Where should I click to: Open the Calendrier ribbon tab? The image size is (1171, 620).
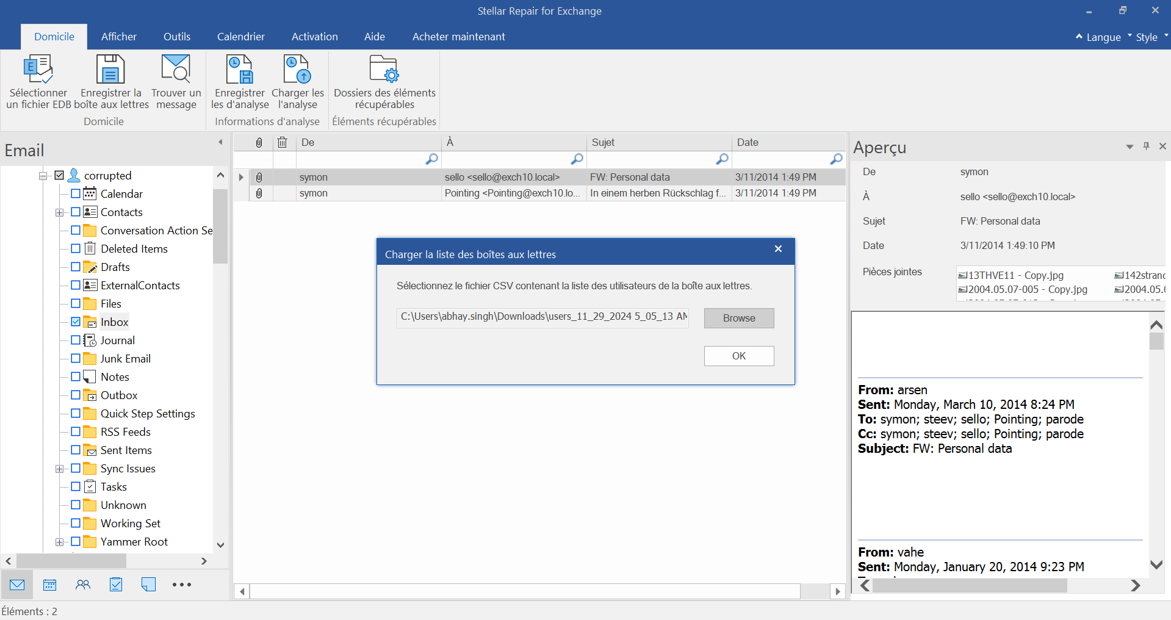pos(241,37)
